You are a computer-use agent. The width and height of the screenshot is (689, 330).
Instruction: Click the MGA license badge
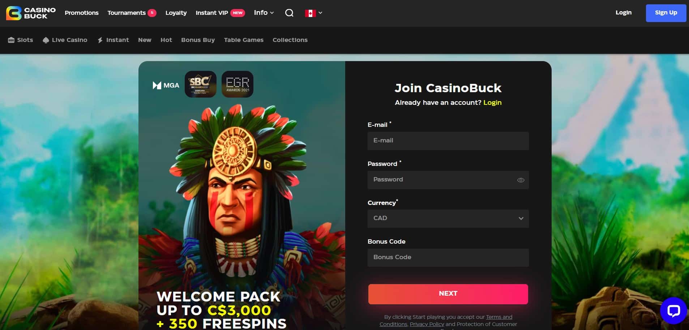tap(166, 85)
